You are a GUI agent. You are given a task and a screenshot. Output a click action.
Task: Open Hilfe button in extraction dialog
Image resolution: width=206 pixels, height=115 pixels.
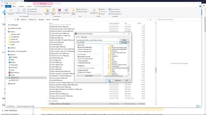[x=126, y=80]
